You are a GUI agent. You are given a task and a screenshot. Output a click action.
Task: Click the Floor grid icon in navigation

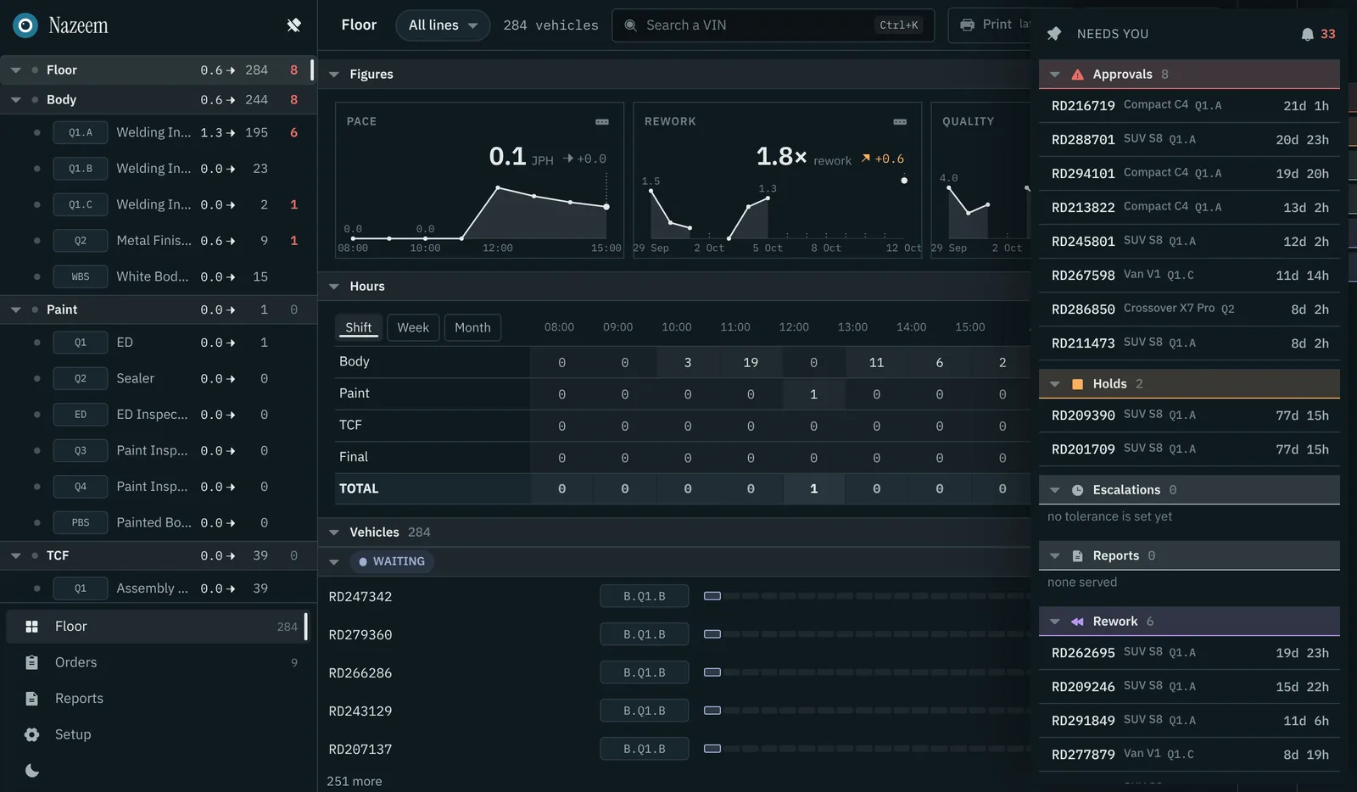coord(31,627)
